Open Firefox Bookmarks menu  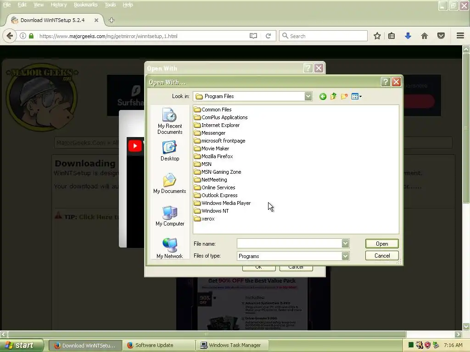pos(85,5)
